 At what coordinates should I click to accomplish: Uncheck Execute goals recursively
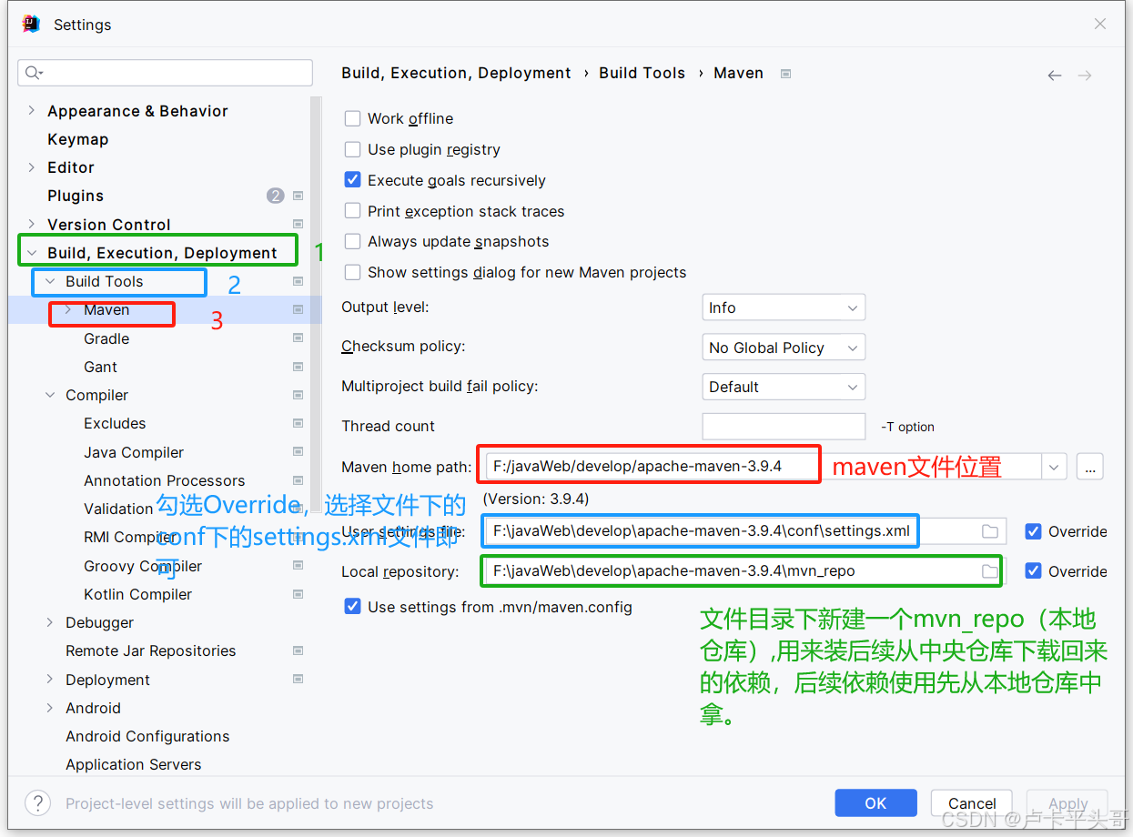(x=353, y=180)
